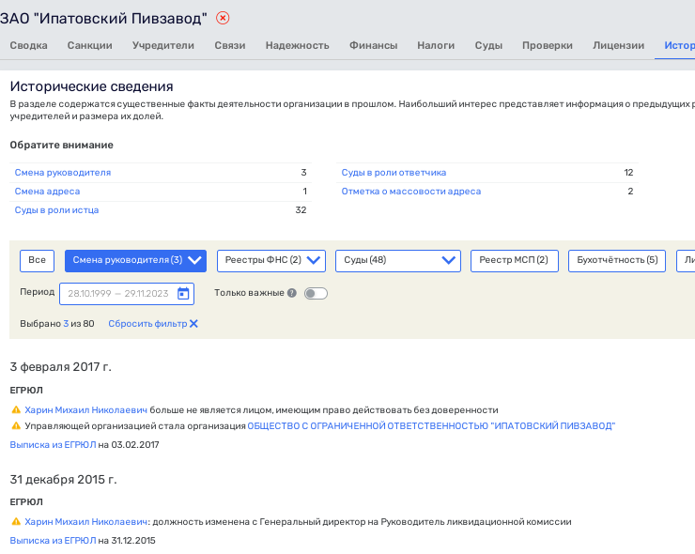The height and width of the screenshot is (554, 695).
Task: Click the selected count '3' in Выбрано 3 из 80
Action: coord(66,324)
